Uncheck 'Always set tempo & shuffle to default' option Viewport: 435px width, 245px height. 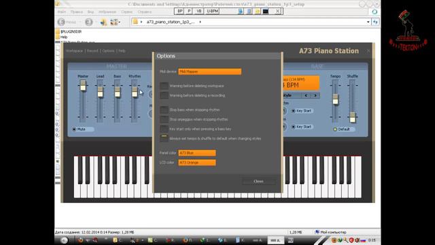pos(164,138)
